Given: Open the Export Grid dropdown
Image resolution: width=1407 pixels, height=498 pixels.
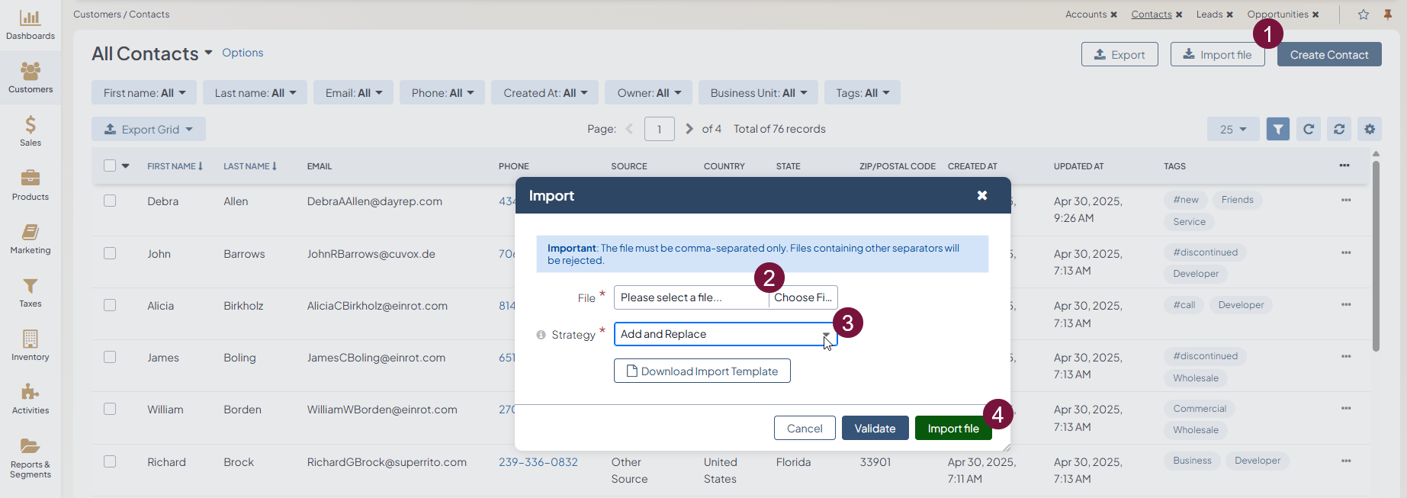Looking at the screenshot, I should [x=149, y=129].
